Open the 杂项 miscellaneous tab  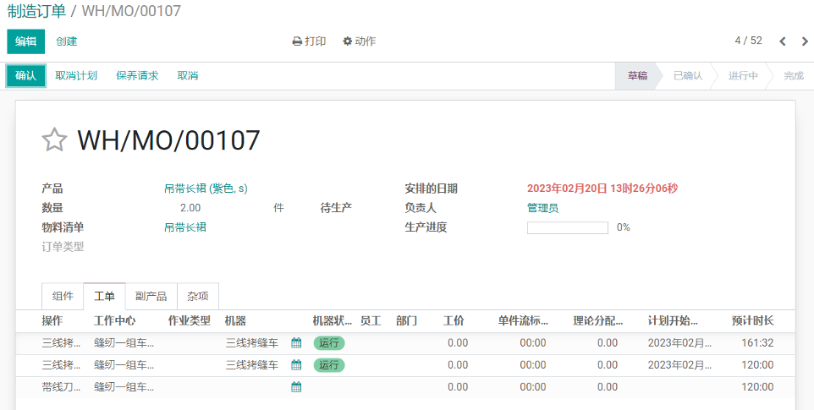point(198,296)
